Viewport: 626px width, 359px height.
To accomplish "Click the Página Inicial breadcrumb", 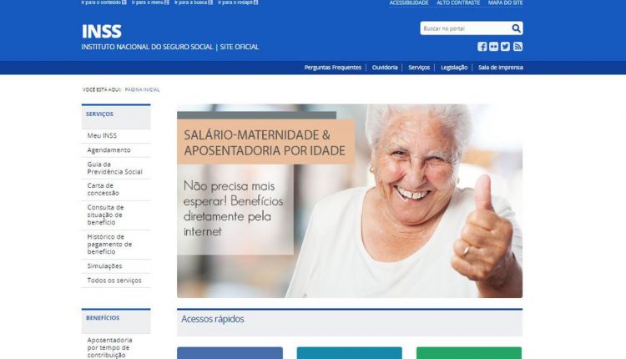I will [x=142, y=90].
